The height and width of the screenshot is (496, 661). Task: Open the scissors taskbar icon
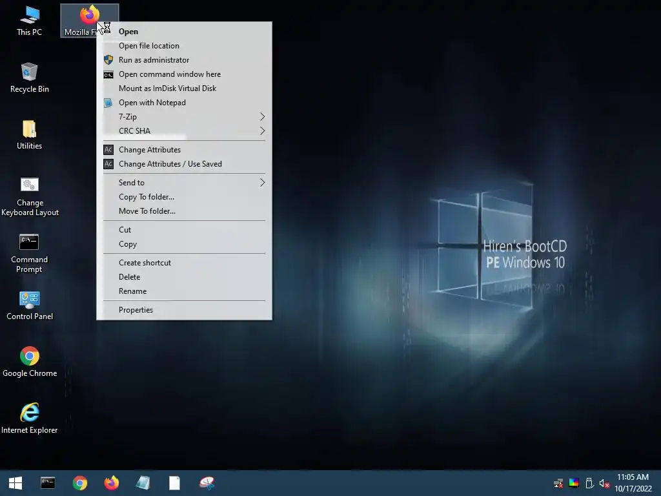(x=207, y=483)
